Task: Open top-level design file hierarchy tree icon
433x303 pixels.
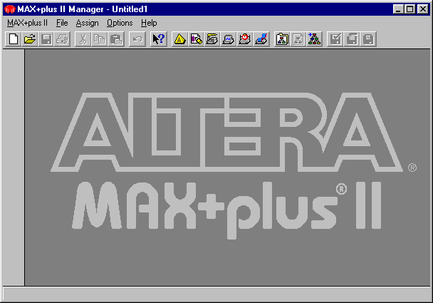Action: point(315,39)
